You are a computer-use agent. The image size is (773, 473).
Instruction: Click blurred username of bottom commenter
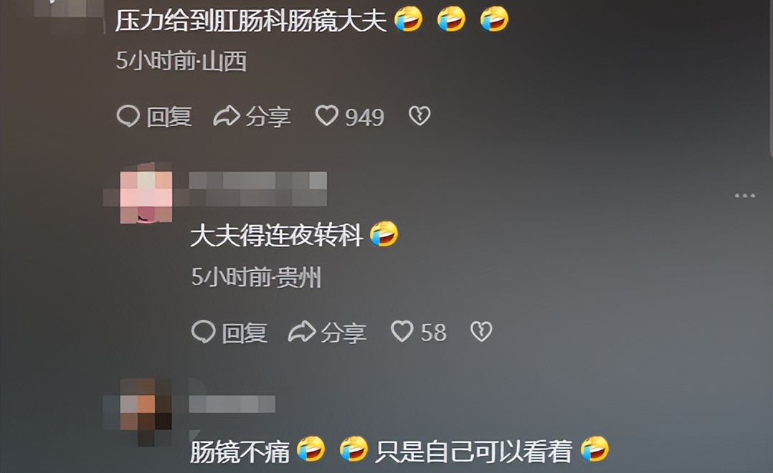tap(232, 404)
